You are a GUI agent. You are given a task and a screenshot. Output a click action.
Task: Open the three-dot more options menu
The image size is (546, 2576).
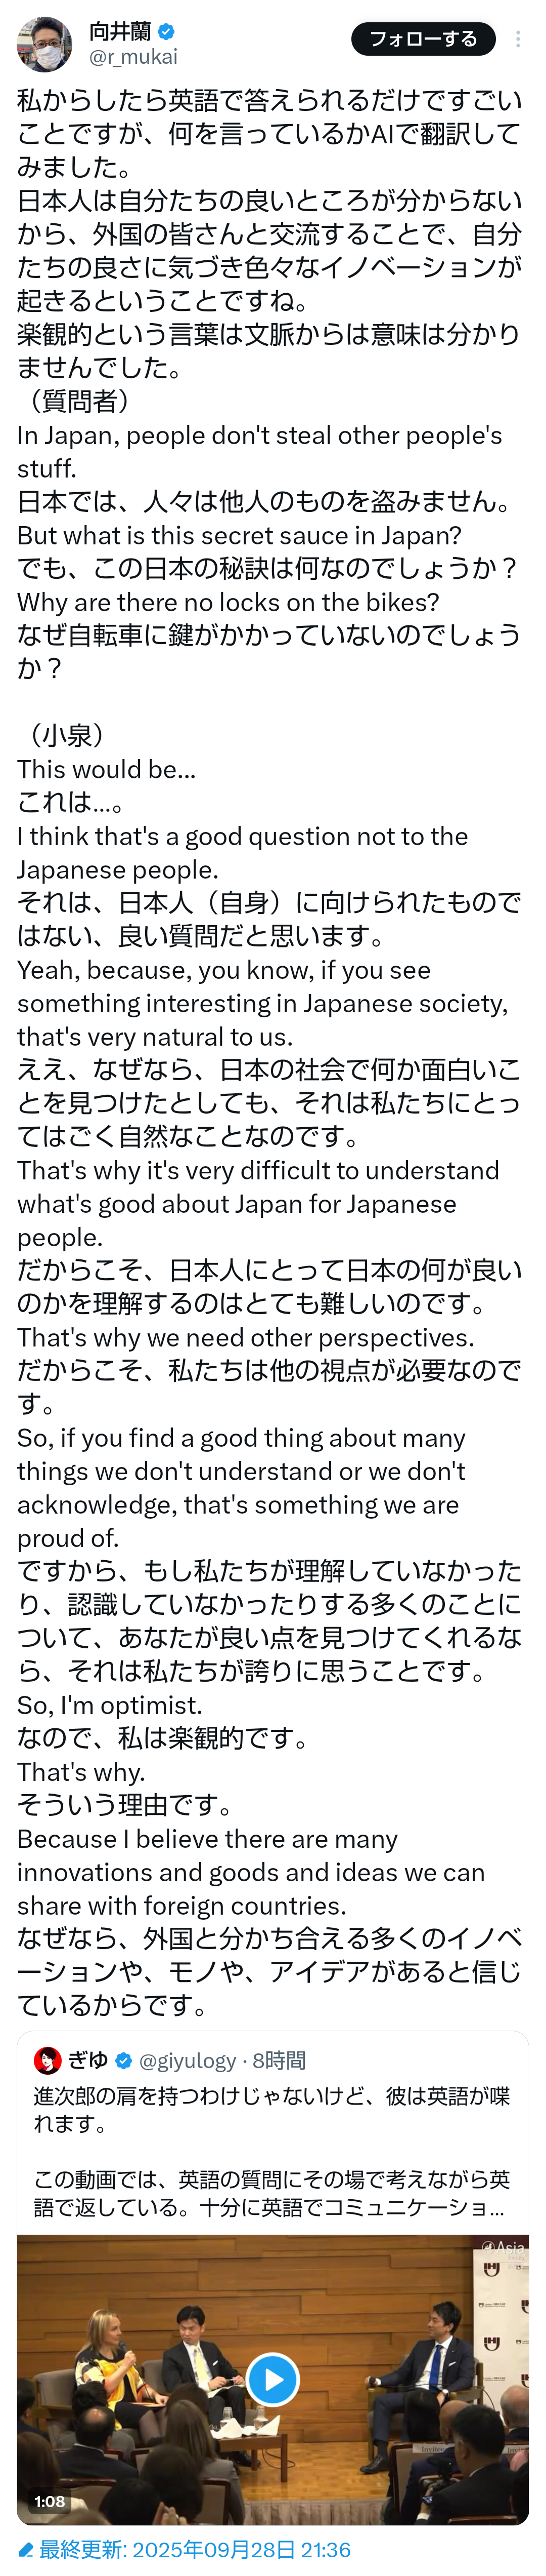pyautogui.click(x=517, y=39)
